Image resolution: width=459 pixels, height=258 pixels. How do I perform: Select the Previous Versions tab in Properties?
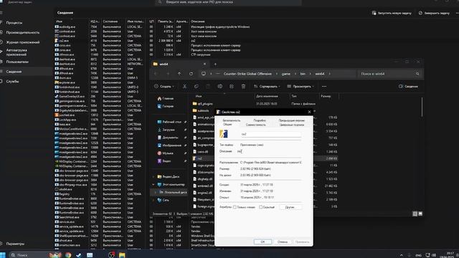pos(292,120)
